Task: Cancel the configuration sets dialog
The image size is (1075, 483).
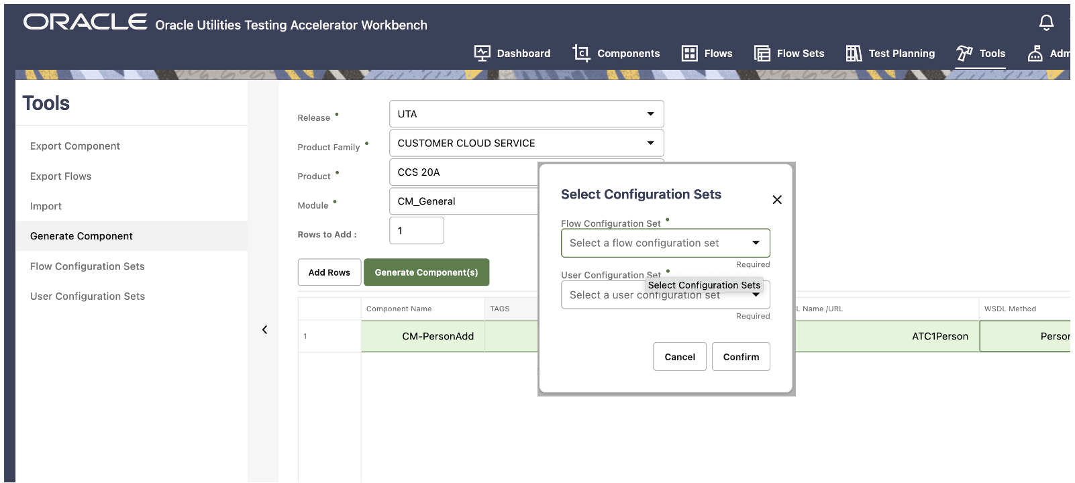Action: [679, 357]
